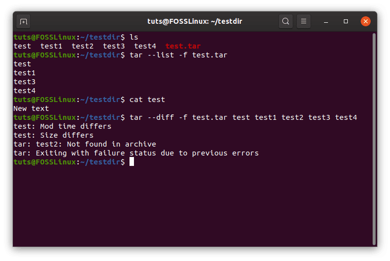Click the '--diff' option in tar command
The width and height of the screenshot is (390, 261).
161,117
